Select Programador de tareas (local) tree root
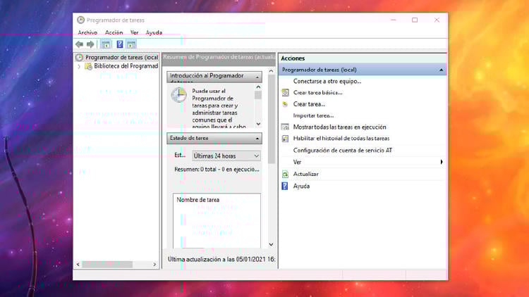 click(x=121, y=57)
